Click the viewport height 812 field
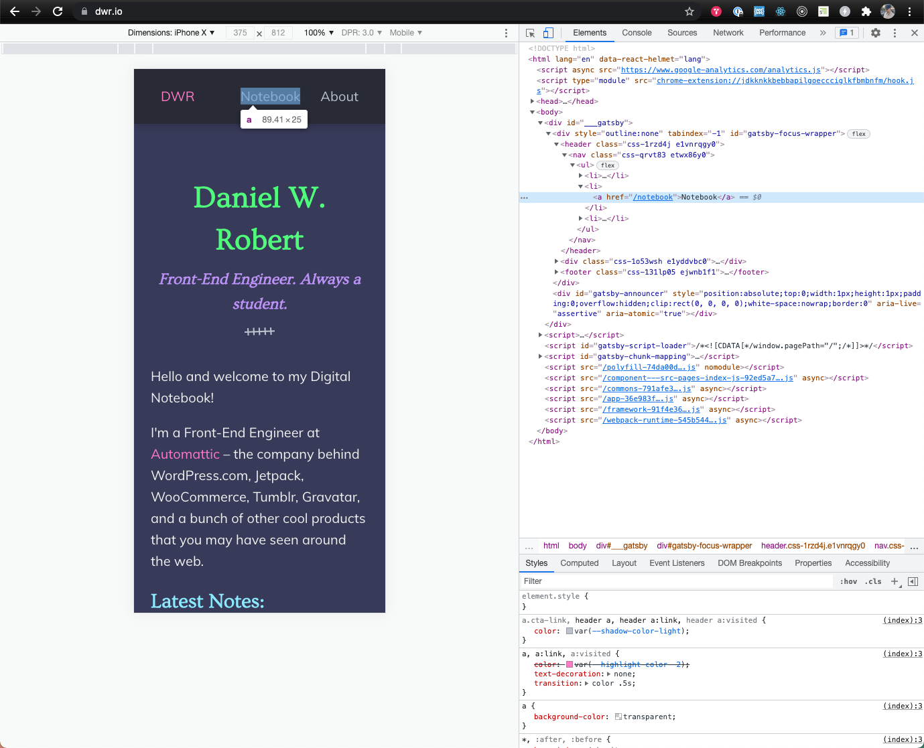The width and height of the screenshot is (924, 748). pyautogui.click(x=278, y=33)
